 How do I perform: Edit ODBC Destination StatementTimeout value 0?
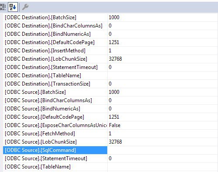coord(163,67)
